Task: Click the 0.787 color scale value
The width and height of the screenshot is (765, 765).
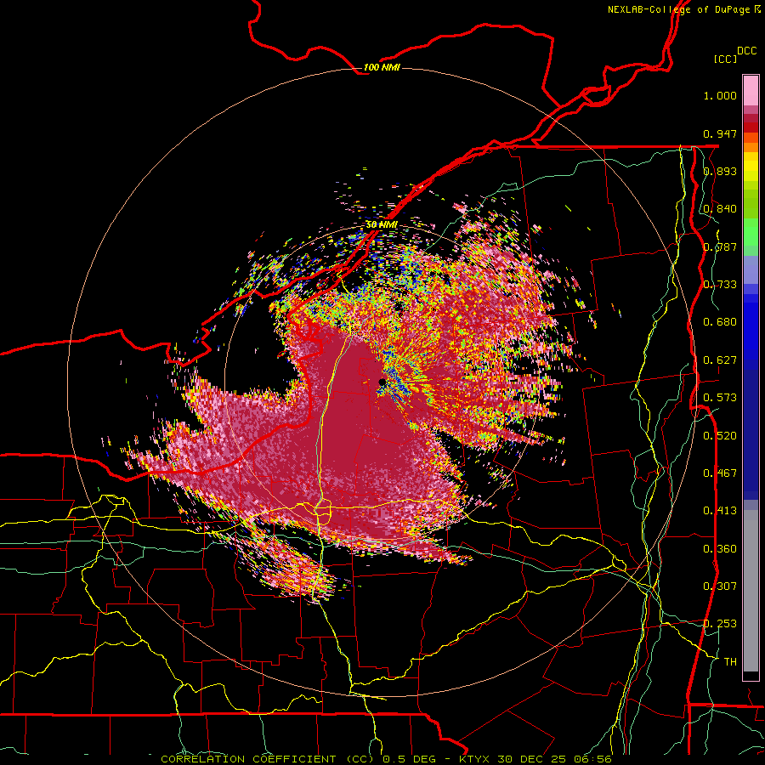Action: coord(720,246)
